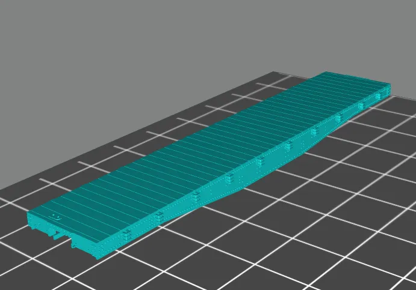Click the third stake pocket from the near end
This screenshot has width=416, height=290.
[196, 196]
